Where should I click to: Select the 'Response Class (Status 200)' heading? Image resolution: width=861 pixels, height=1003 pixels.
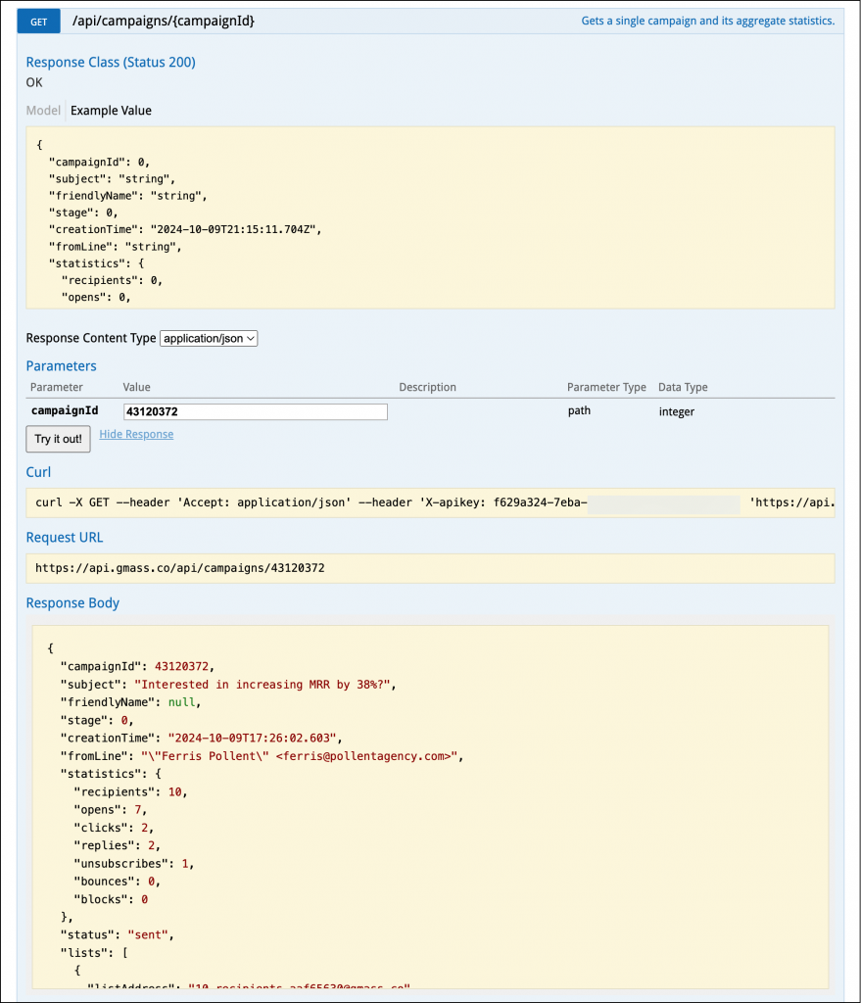tap(110, 62)
